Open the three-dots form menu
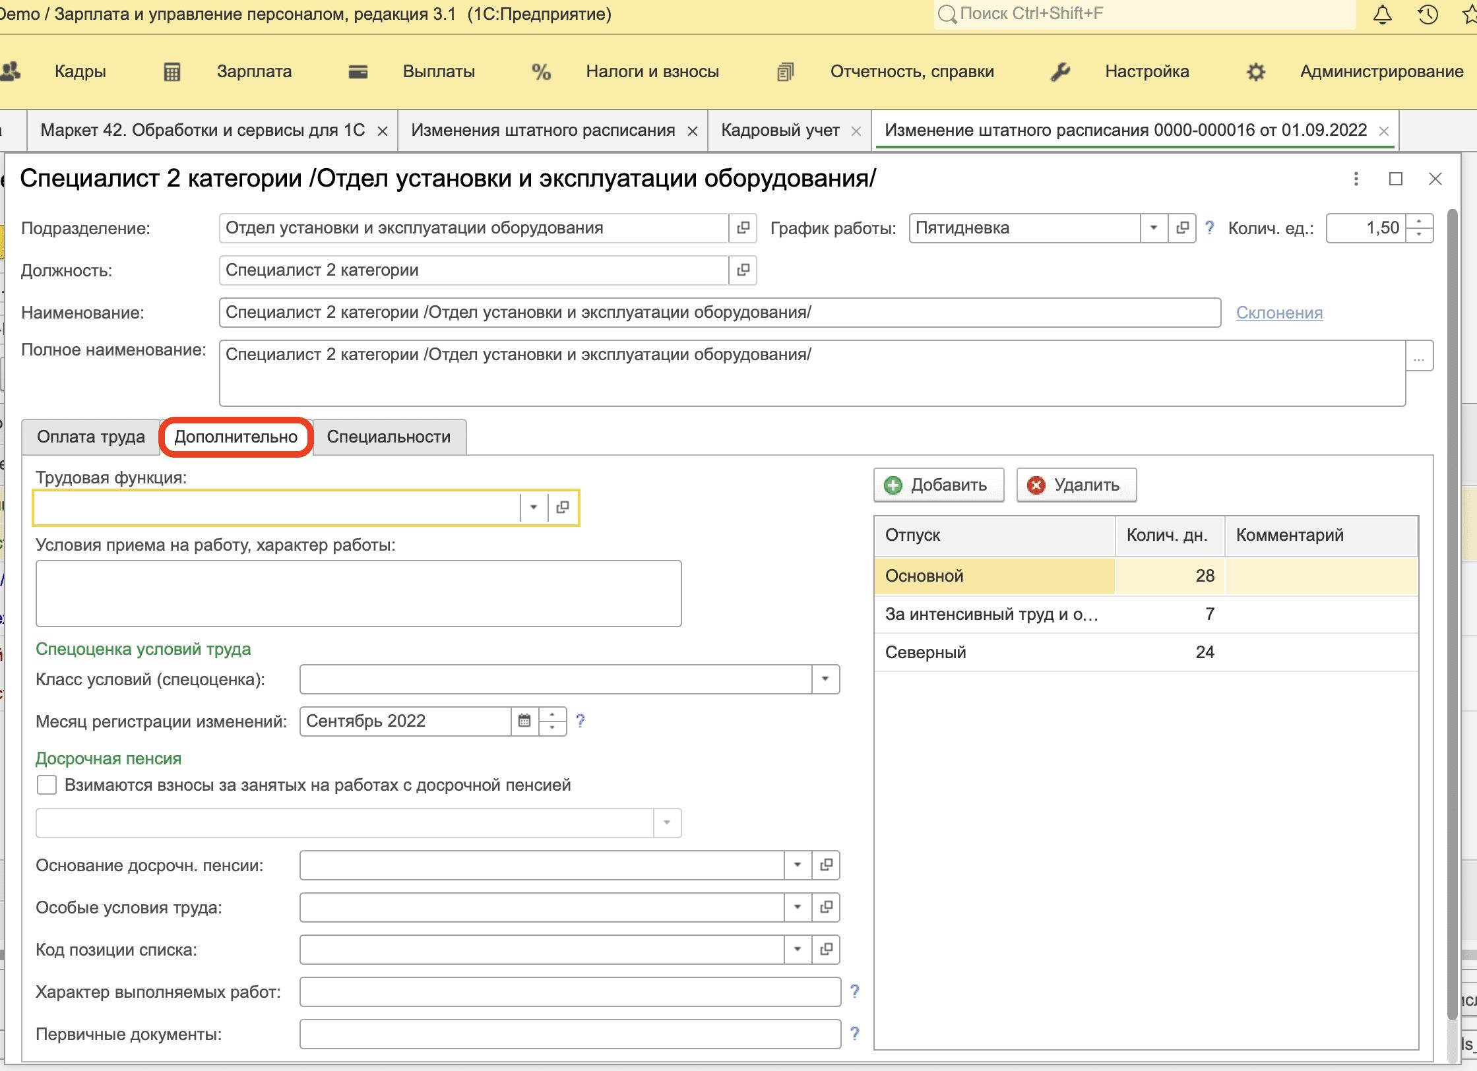Image resolution: width=1477 pixels, height=1071 pixels. (1356, 179)
